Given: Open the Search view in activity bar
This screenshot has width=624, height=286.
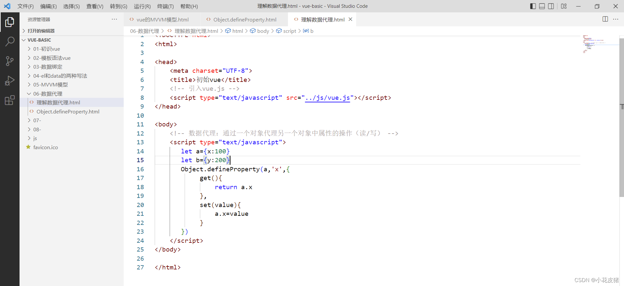Looking at the screenshot, I should 10,41.
